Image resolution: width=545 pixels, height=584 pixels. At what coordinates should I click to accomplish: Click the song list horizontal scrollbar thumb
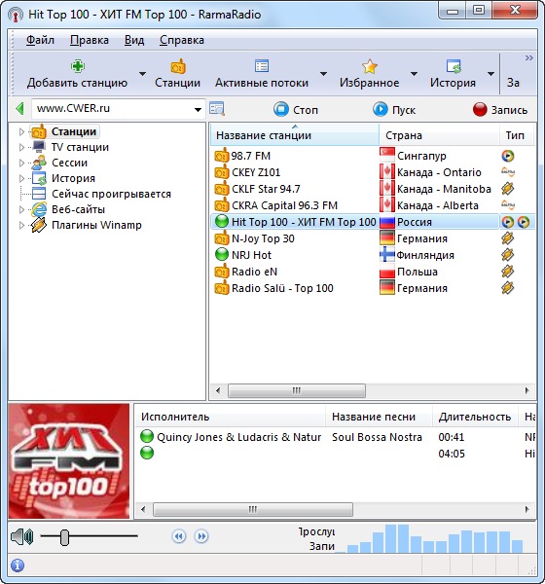[x=253, y=509]
